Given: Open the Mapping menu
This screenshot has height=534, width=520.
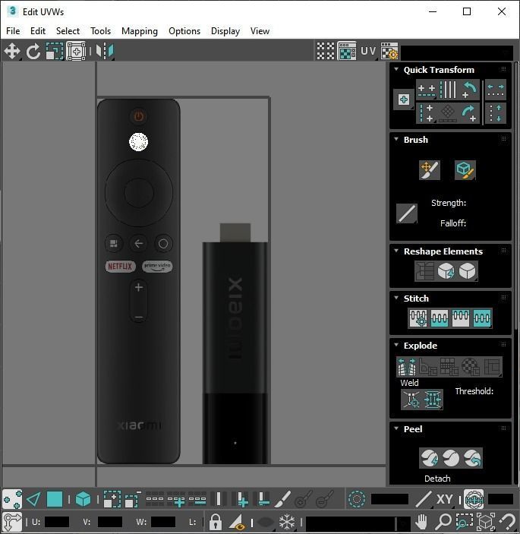Looking at the screenshot, I should [140, 31].
